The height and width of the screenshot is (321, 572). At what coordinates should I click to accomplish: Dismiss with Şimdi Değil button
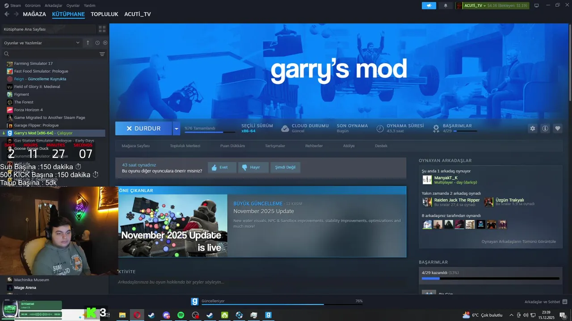[x=285, y=167]
